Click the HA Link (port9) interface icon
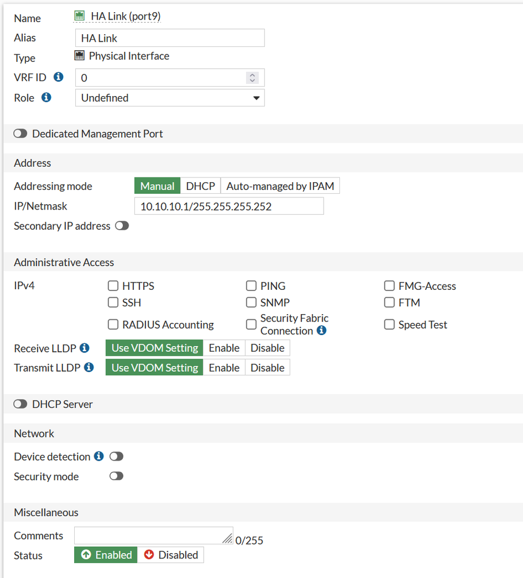The image size is (523, 578). (x=80, y=16)
